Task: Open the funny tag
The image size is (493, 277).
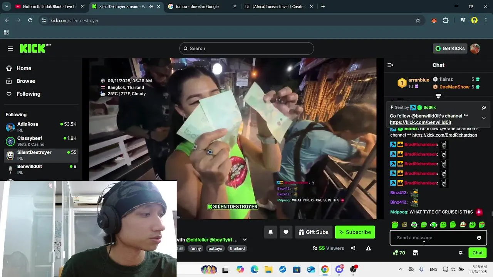Action: (196, 249)
